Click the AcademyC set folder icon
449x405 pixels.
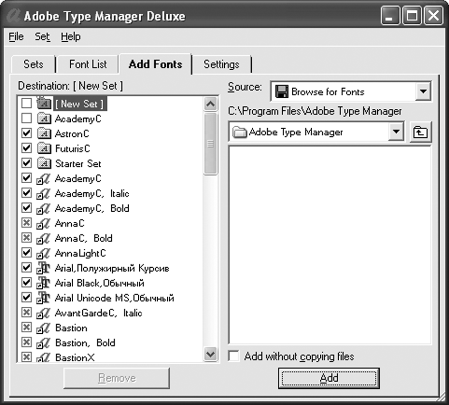click(44, 119)
